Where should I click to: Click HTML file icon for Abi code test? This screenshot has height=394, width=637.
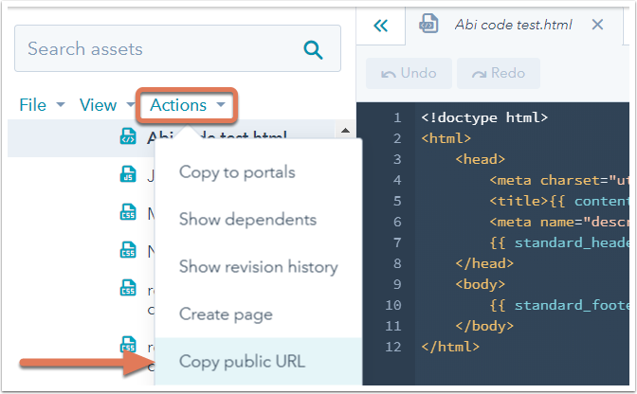pos(127,137)
